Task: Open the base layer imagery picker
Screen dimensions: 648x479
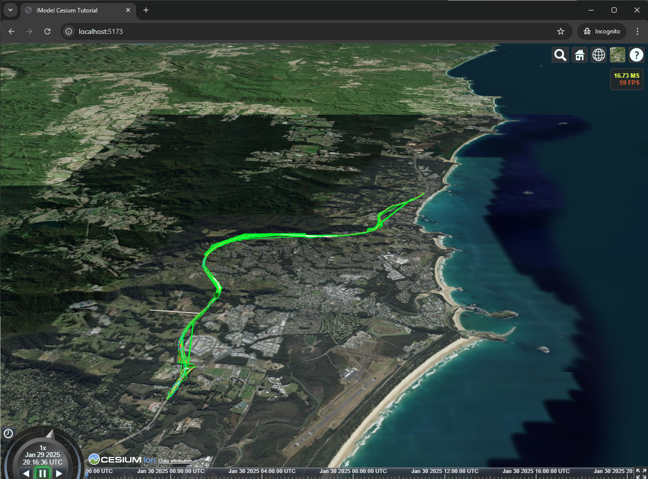Action: click(617, 55)
